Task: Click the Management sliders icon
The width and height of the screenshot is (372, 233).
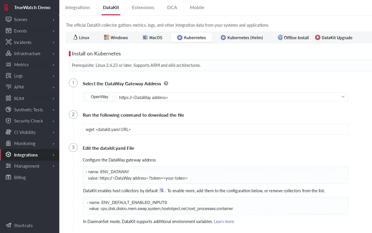Action: tap(9, 166)
